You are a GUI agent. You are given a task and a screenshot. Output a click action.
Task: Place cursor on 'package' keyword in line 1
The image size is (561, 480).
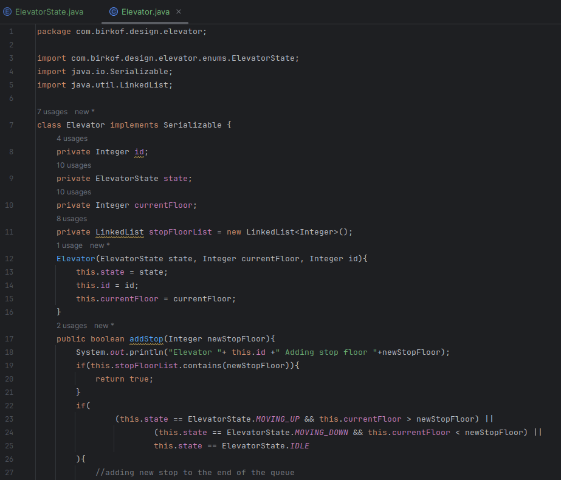tap(54, 32)
